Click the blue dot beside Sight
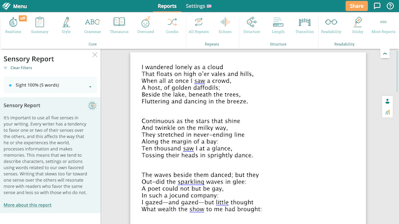The width and height of the screenshot is (399, 224). pyautogui.click(x=10, y=85)
